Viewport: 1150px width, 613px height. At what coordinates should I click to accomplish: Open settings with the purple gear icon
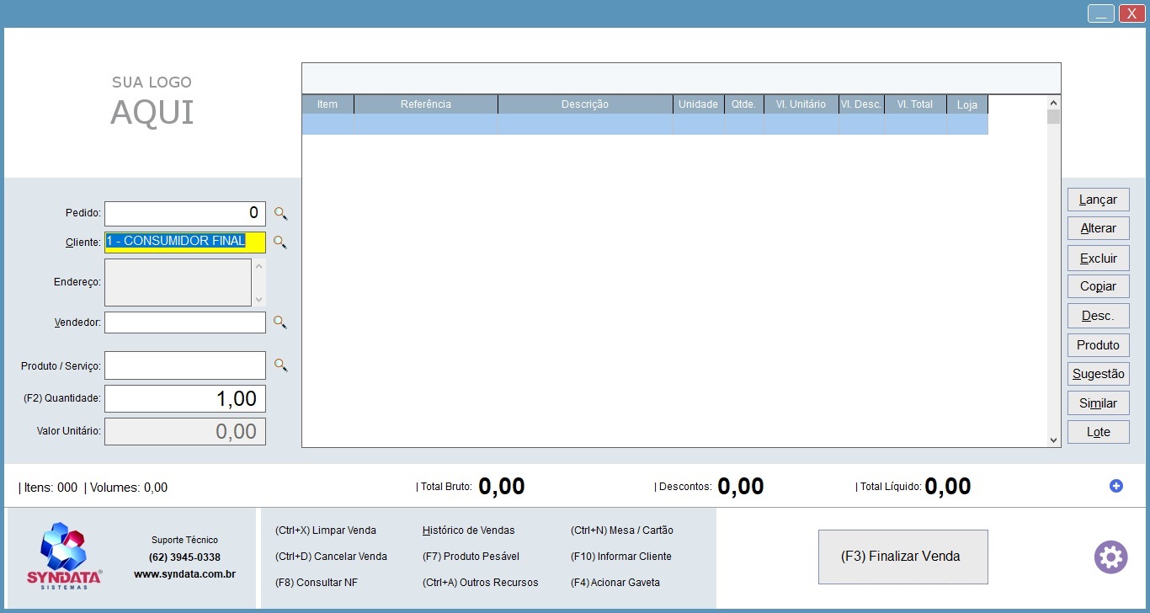click(x=1110, y=557)
